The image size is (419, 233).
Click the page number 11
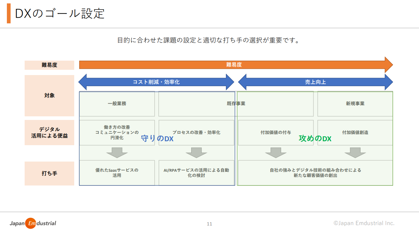[x=209, y=224]
